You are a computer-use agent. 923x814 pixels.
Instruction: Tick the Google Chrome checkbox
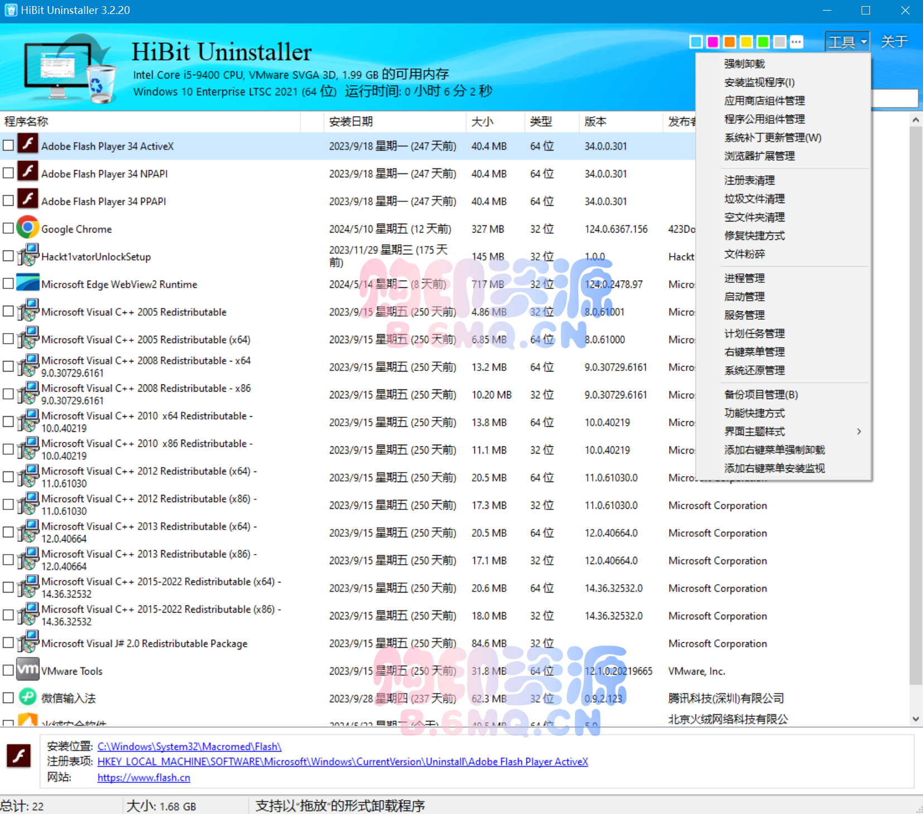coord(8,228)
